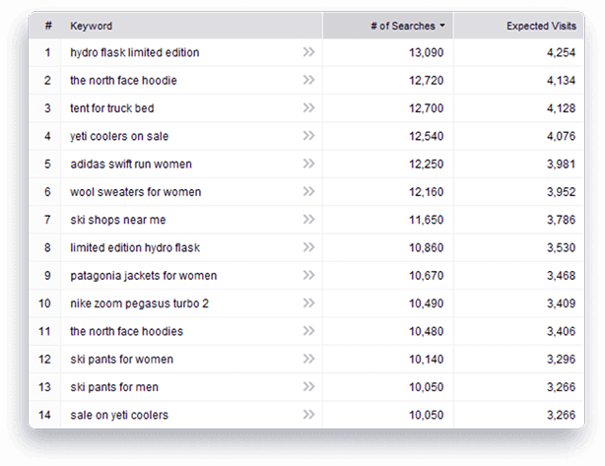
Task: Click double-arrow icon for hydro flask limited edition
Action: 308,52
